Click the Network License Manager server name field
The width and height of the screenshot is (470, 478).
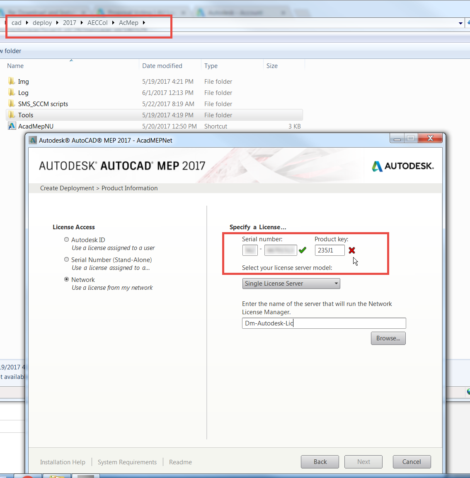tap(324, 323)
